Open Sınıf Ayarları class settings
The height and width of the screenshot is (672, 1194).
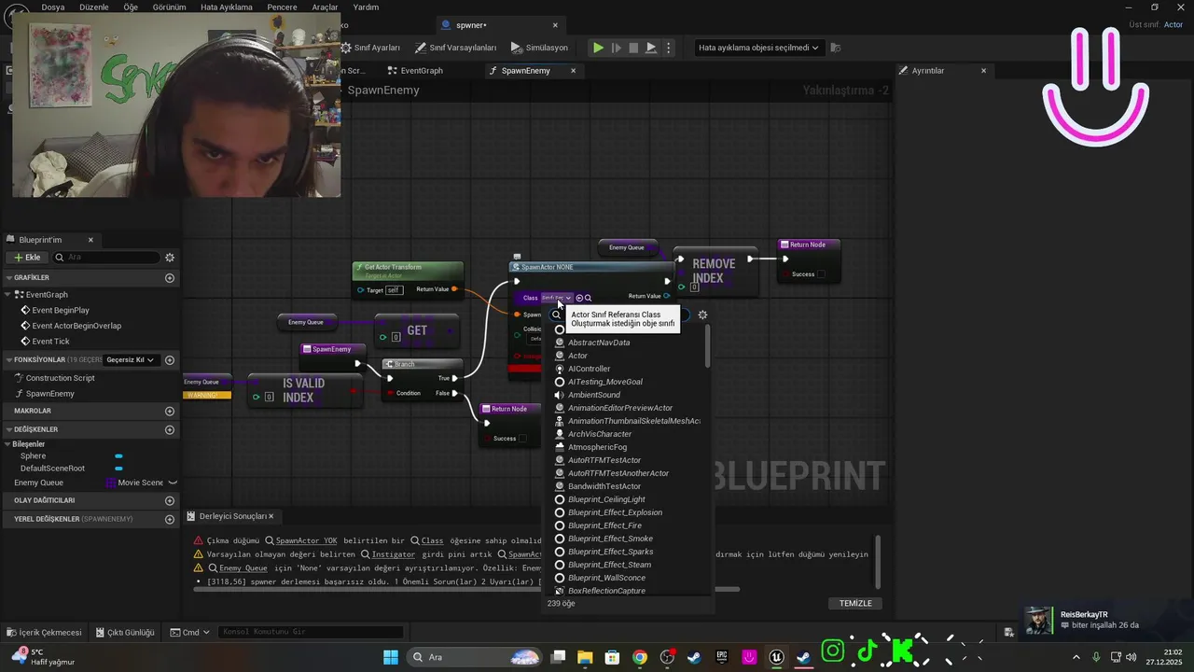(x=370, y=48)
